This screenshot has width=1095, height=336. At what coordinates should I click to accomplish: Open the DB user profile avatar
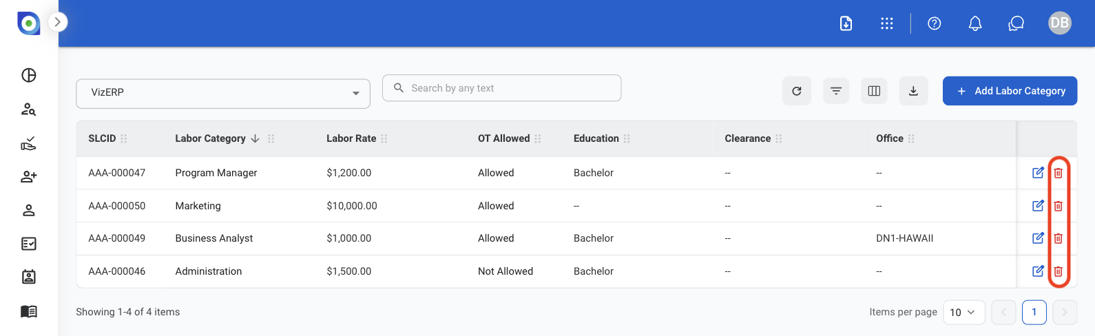pyautogui.click(x=1060, y=23)
